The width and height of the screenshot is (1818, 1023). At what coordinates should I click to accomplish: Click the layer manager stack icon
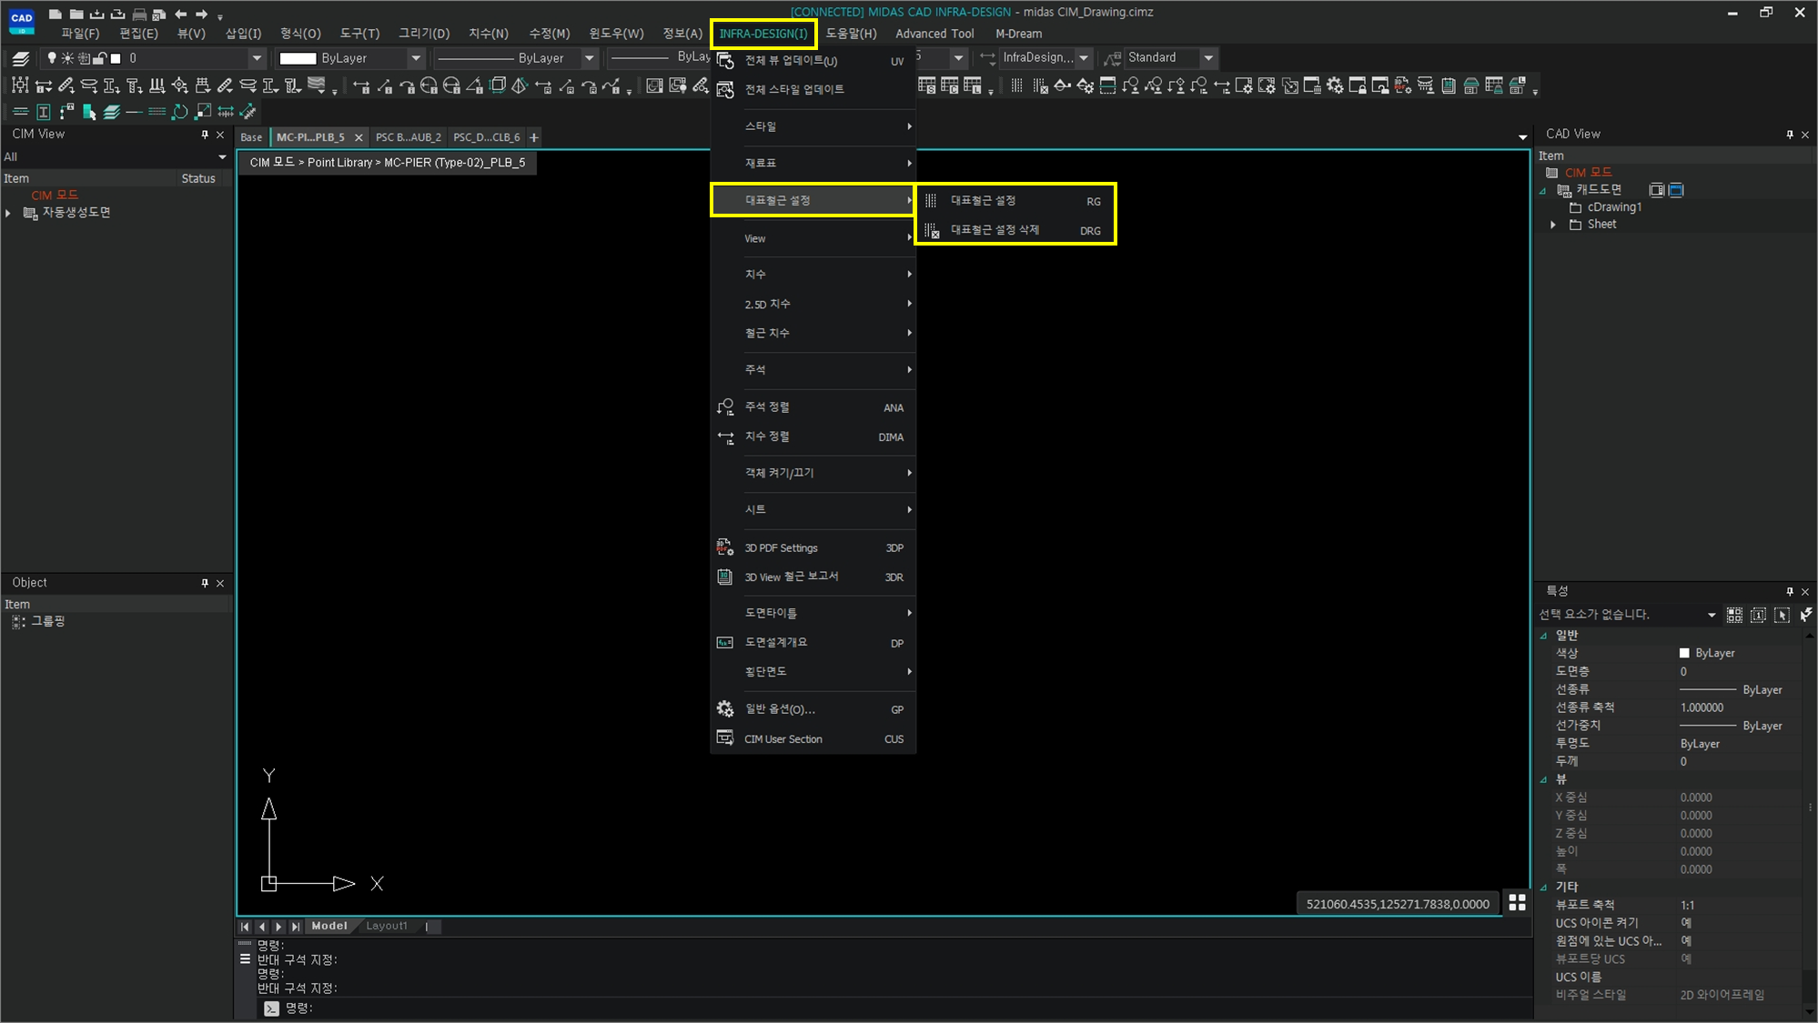(x=21, y=58)
